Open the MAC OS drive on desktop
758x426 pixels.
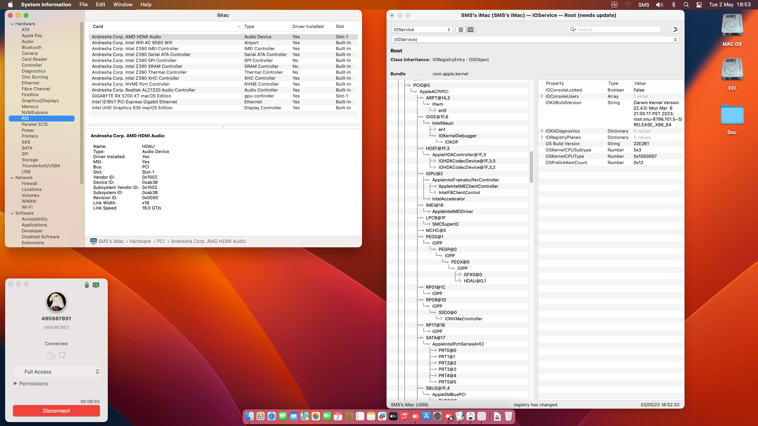coord(732,31)
